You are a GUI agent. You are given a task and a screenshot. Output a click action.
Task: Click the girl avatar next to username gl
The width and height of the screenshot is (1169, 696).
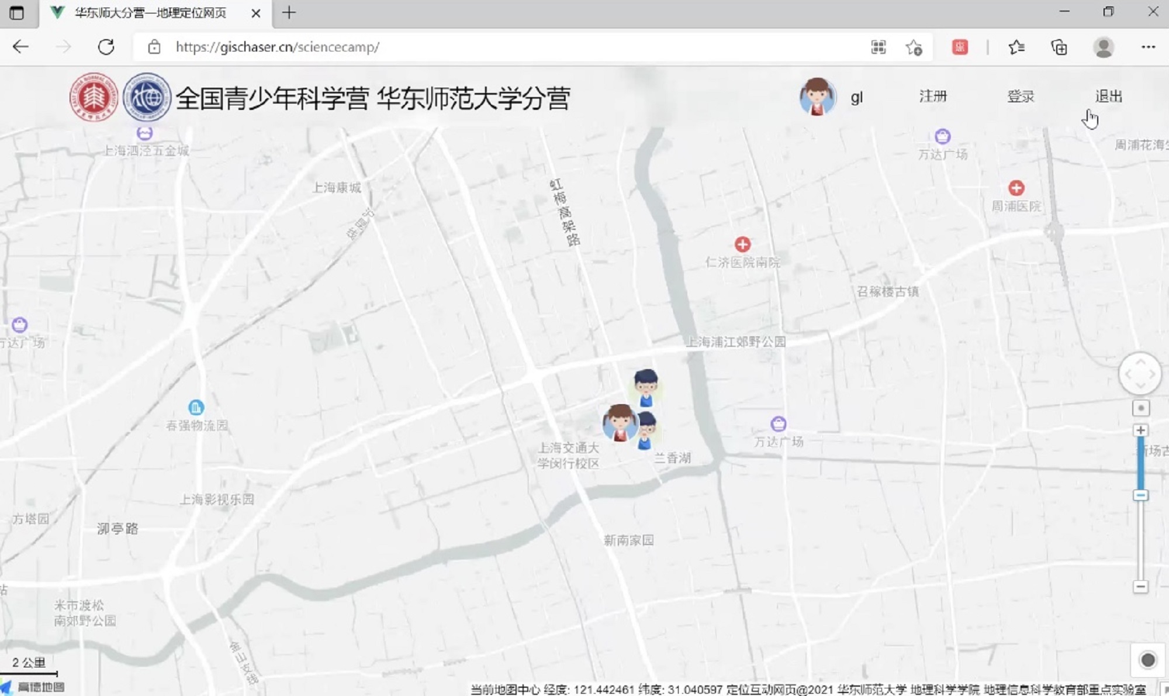pos(817,97)
